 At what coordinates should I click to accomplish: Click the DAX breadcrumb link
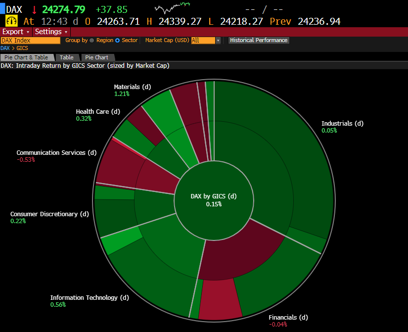pos(5,48)
